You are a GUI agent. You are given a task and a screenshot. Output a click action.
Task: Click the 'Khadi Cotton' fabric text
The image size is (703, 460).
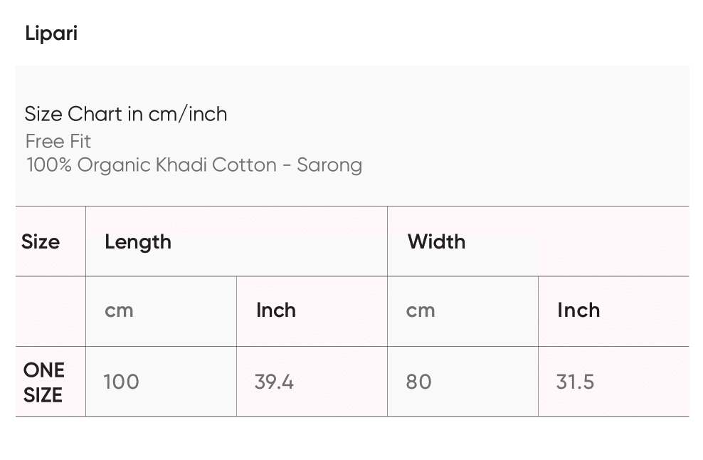tap(216, 165)
